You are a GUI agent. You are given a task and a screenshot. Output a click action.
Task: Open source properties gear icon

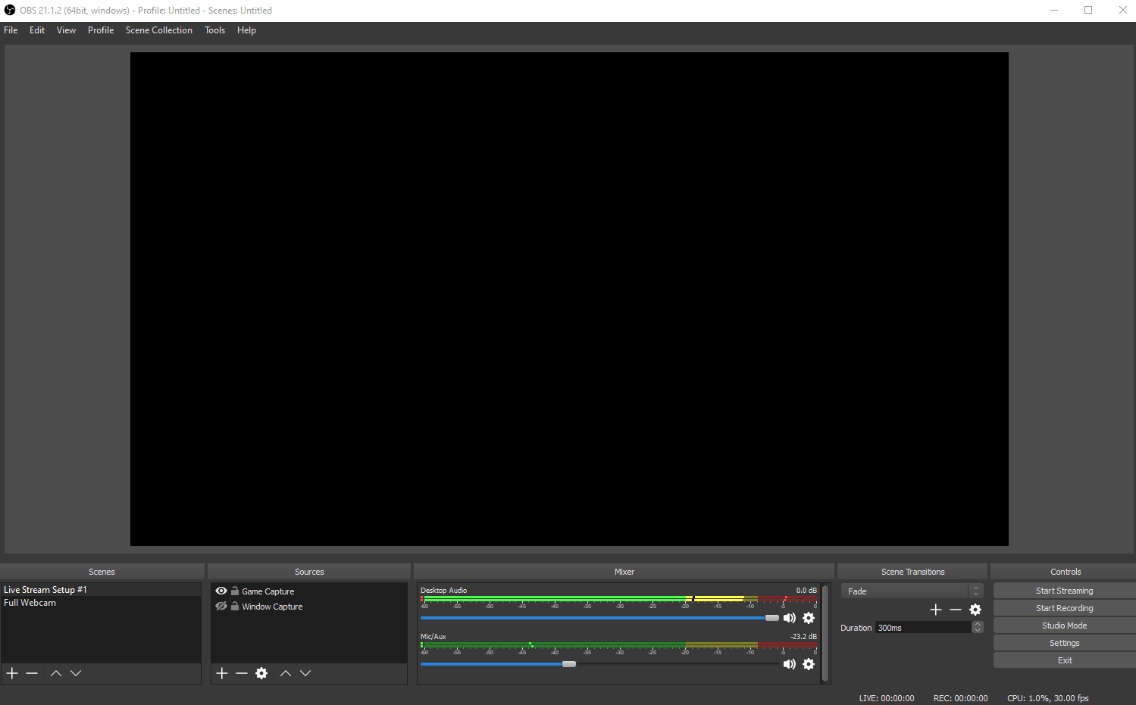261,673
